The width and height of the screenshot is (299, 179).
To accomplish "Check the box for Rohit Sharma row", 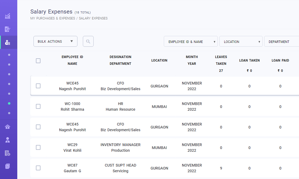I will 38,106.
